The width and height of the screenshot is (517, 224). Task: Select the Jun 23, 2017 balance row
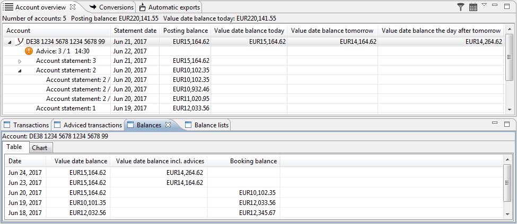[x=255, y=183]
